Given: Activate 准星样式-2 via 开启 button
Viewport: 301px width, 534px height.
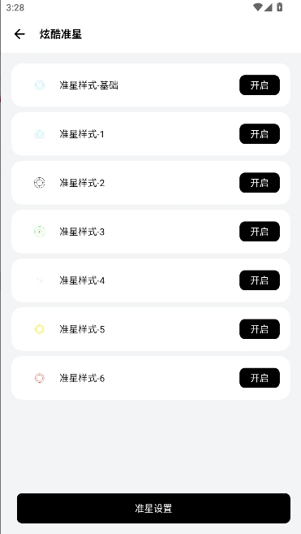Looking at the screenshot, I should [260, 183].
